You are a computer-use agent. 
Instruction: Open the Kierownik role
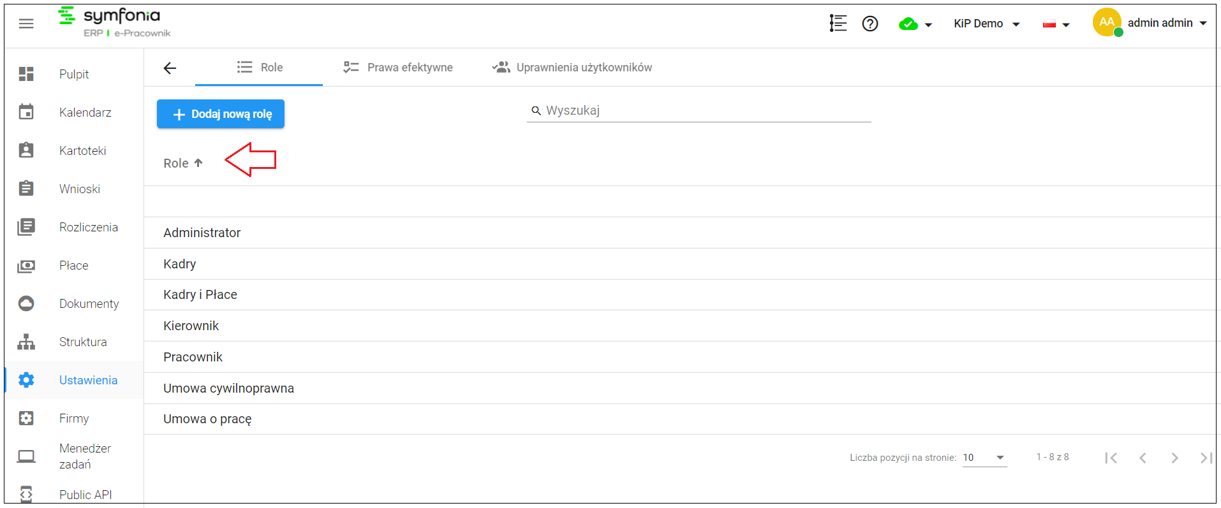pos(680,326)
